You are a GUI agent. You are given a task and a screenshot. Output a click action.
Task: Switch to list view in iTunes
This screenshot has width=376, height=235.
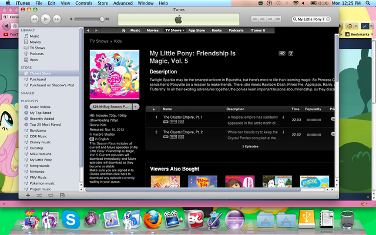pos(255,19)
